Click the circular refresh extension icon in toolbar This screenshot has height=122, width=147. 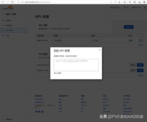[x=125, y=2]
